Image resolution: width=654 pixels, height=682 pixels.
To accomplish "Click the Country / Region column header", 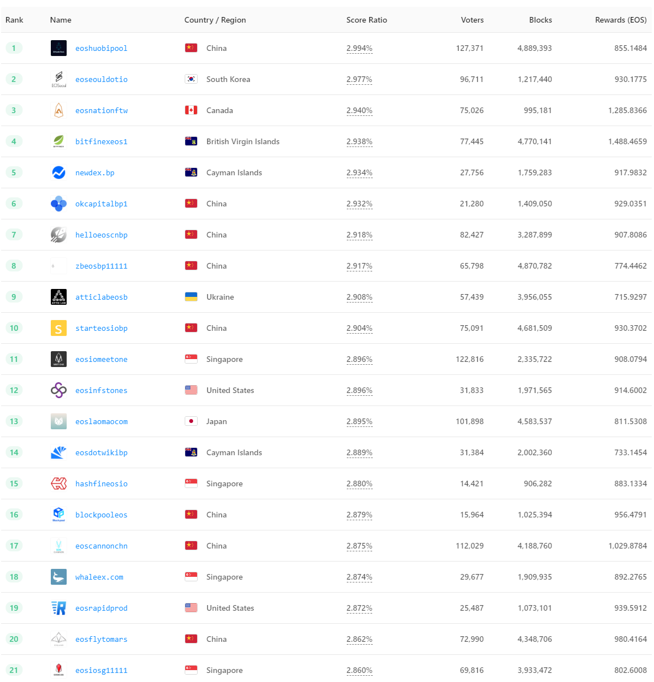I will coord(215,20).
